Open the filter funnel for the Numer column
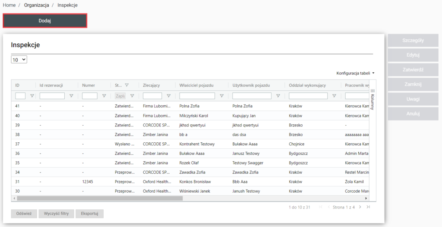The height and width of the screenshot is (227, 442). click(x=104, y=96)
